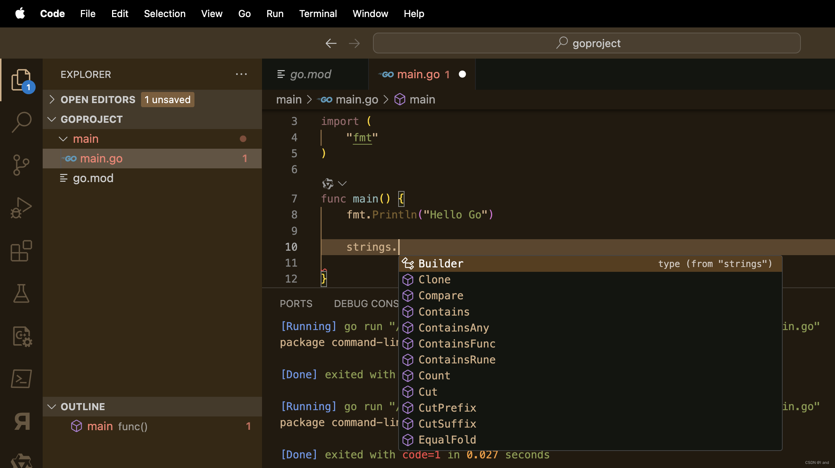Collapse the Outline section
The image size is (835, 468).
pyautogui.click(x=52, y=407)
